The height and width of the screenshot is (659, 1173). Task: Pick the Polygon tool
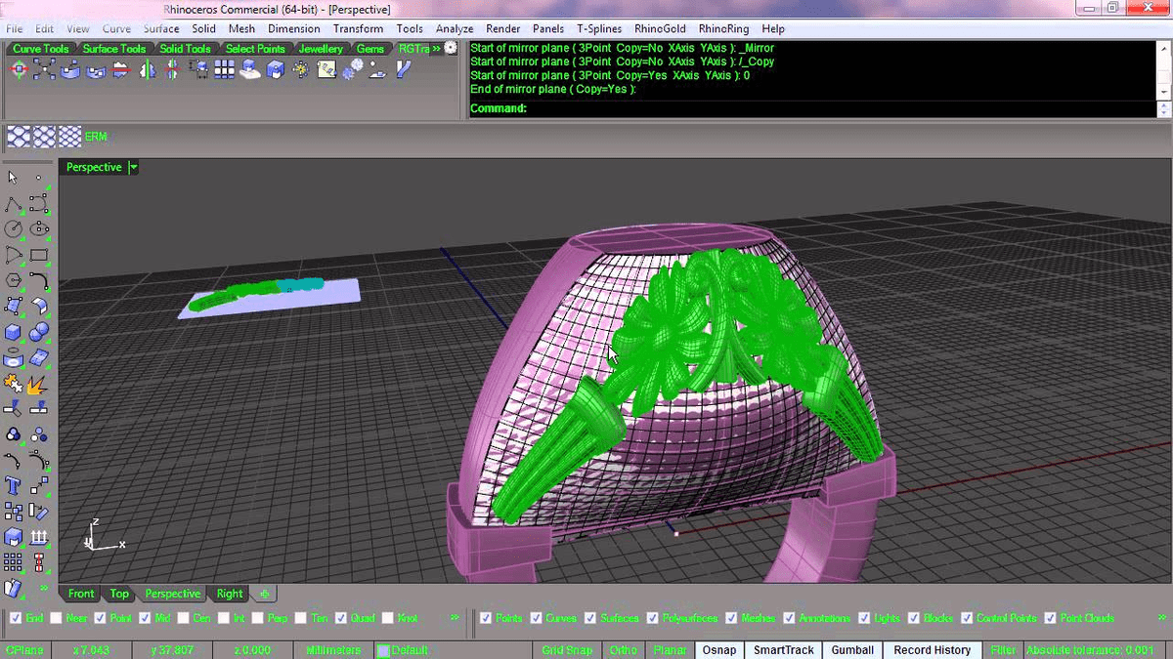coord(14,281)
